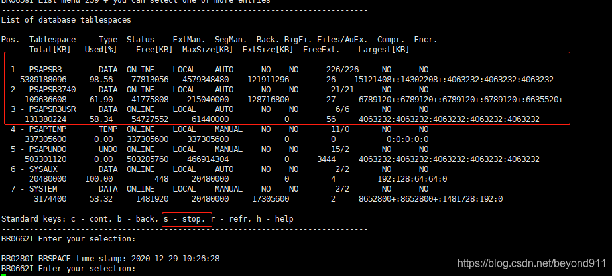
Task: Click the SegMan. column header
Action: click(x=231, y=40)
